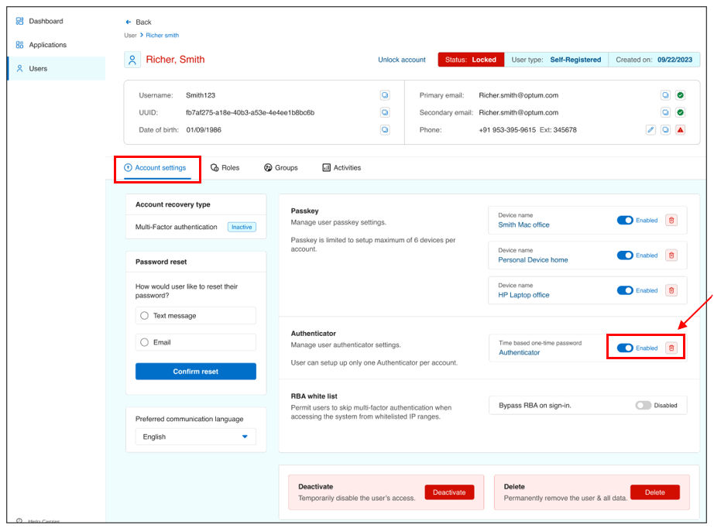This screenshot has width=714, height=528.
Task: Click the Created on 09/22/2023 date
Action: pos(675,60)
